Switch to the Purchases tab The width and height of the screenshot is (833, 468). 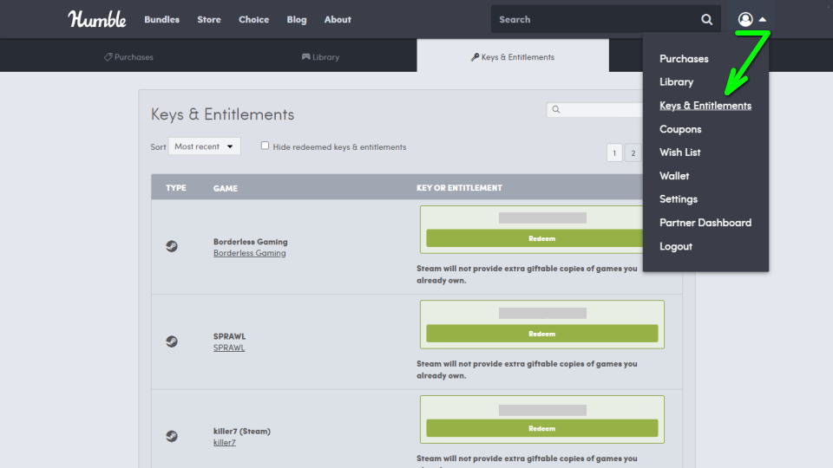pos(128,57)
